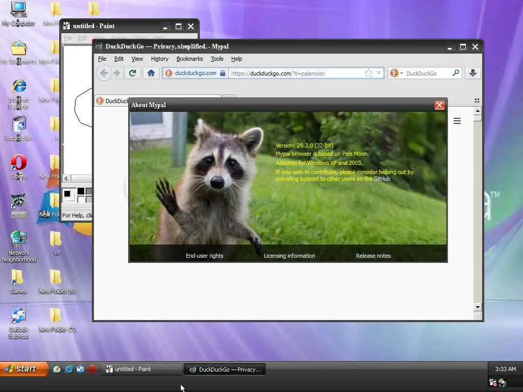The width and height of the screenshot is (523, 392).
Task: Open End-user rights link
Action: pos(204,256)
